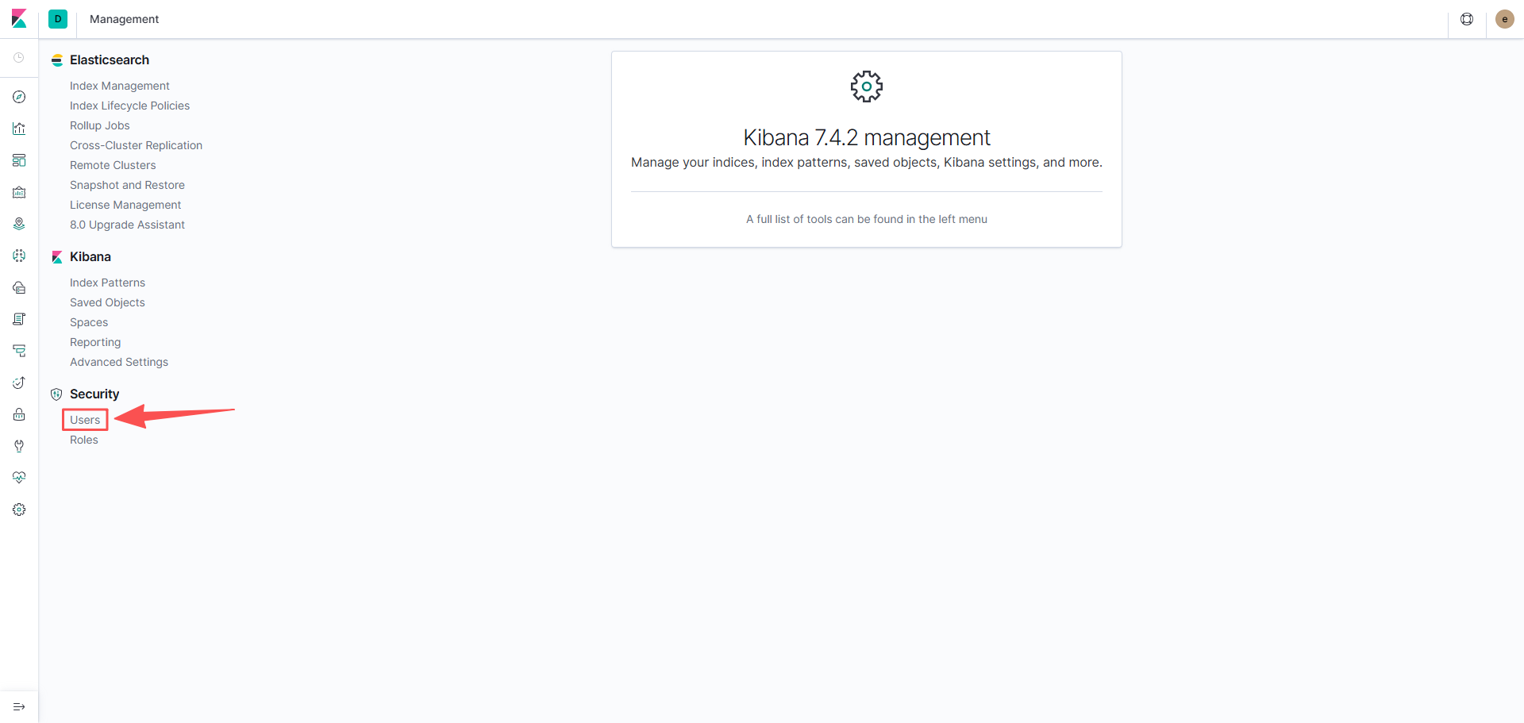Screen dimensions: 1524x723
Task: Click the Management breadcrumb
Action: (x=124, y=19)
